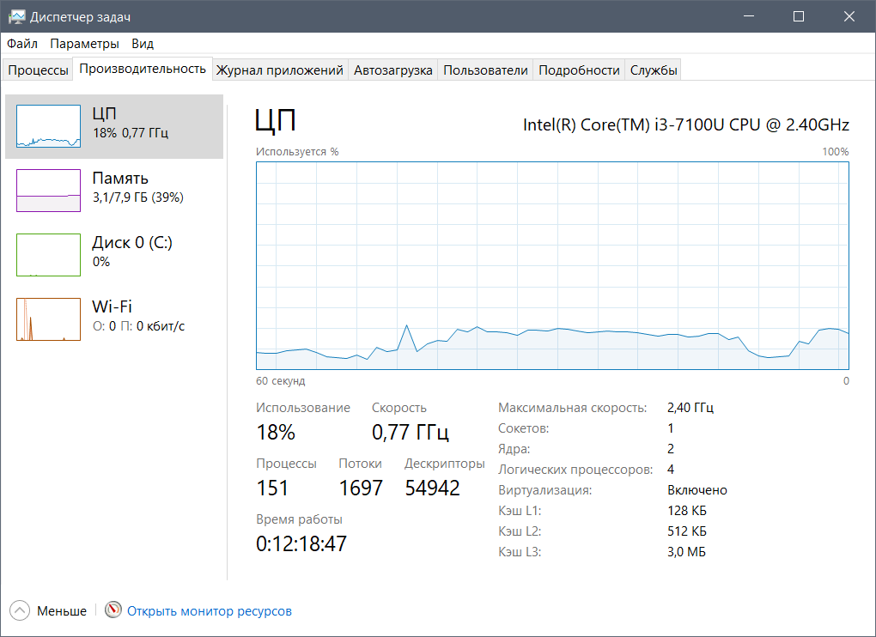Click the Память sidebar title

120,178
